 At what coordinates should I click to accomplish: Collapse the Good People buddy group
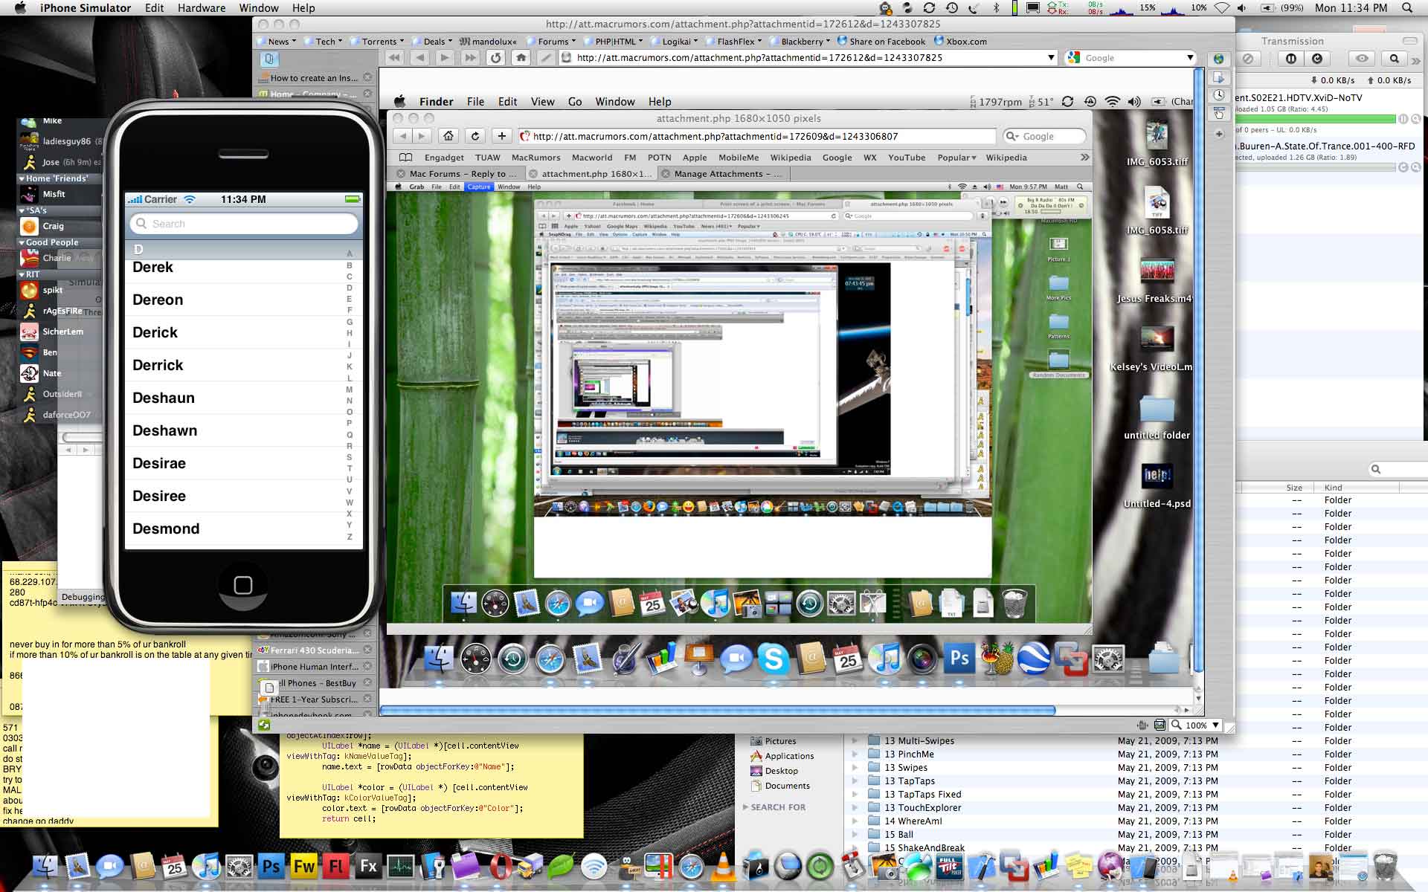pyautogui.click(x=22, y=242)
